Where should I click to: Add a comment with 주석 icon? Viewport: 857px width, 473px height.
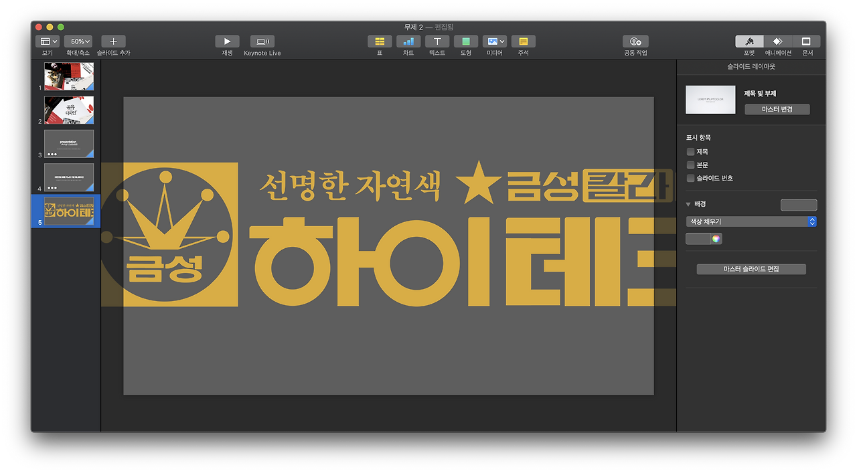click(524, 41)
